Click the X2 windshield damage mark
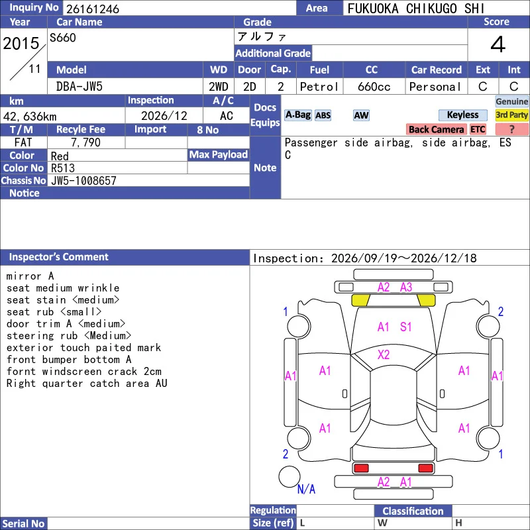Viewport: 530px width, 530px height. (x=384, y=354)
